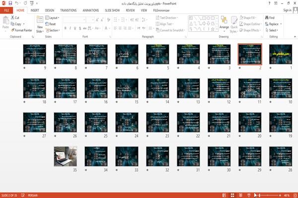298x198 pixels.
Task: Copy the selected slide
Action: pyautogui.click(x=16, y=24)
